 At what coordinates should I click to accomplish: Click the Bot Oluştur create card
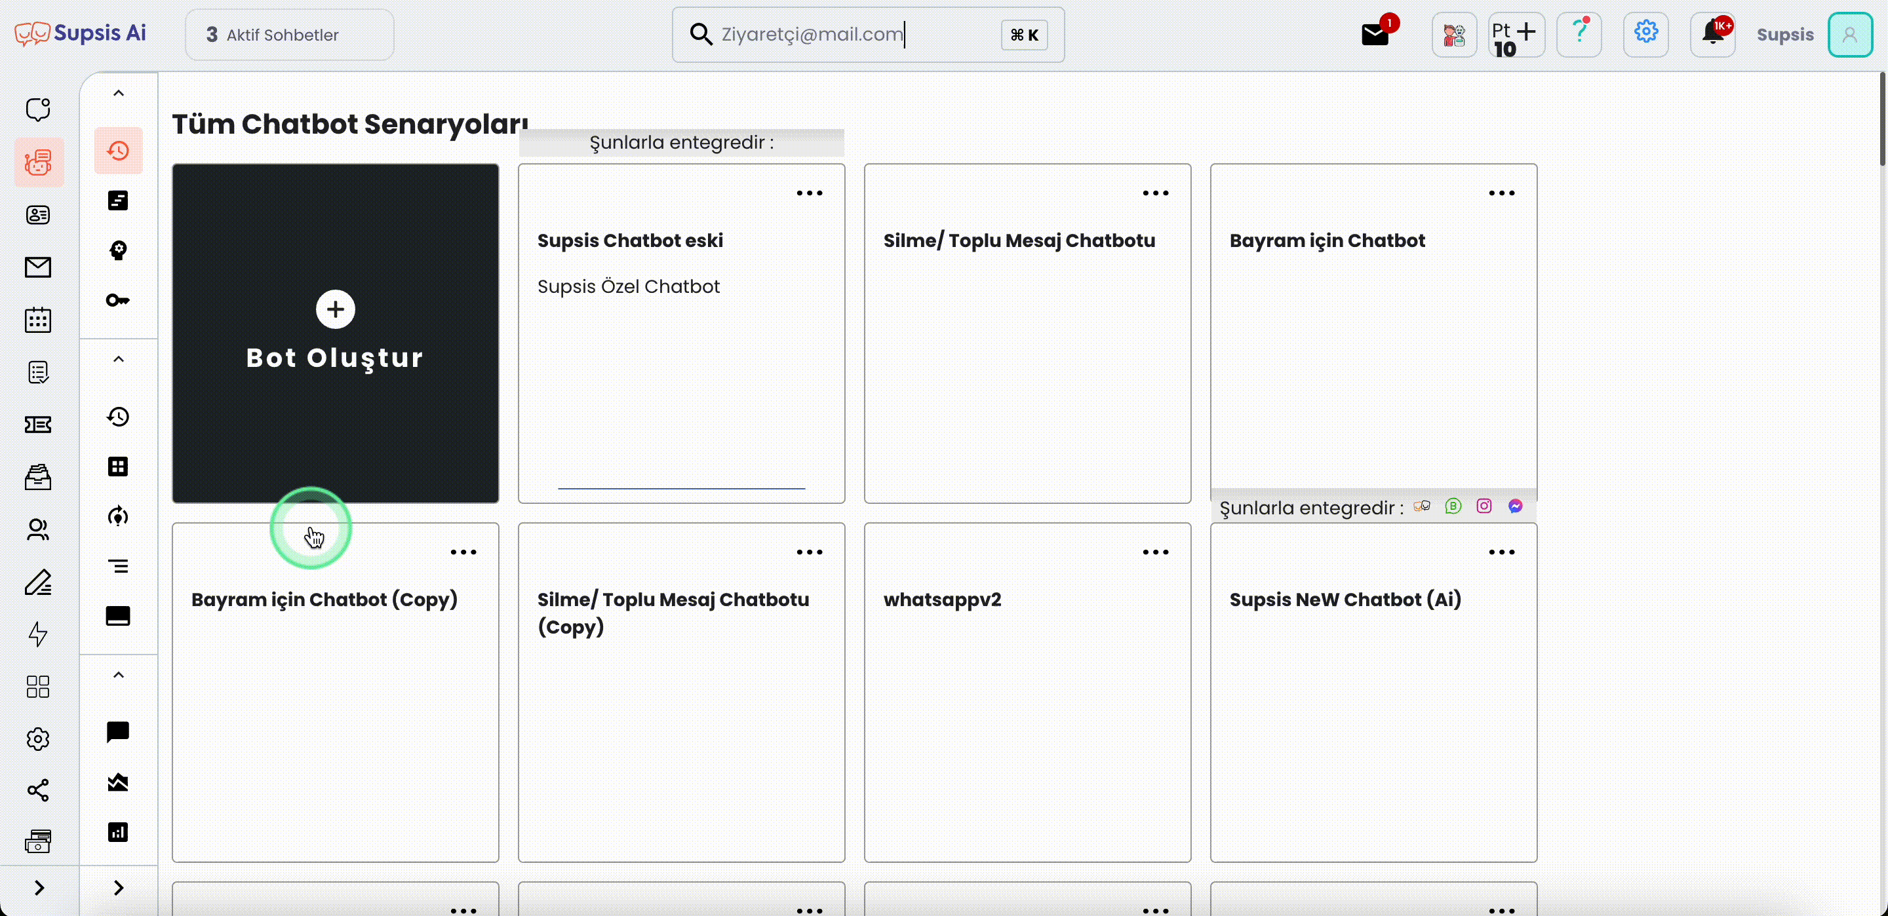(x=335, y=334)
